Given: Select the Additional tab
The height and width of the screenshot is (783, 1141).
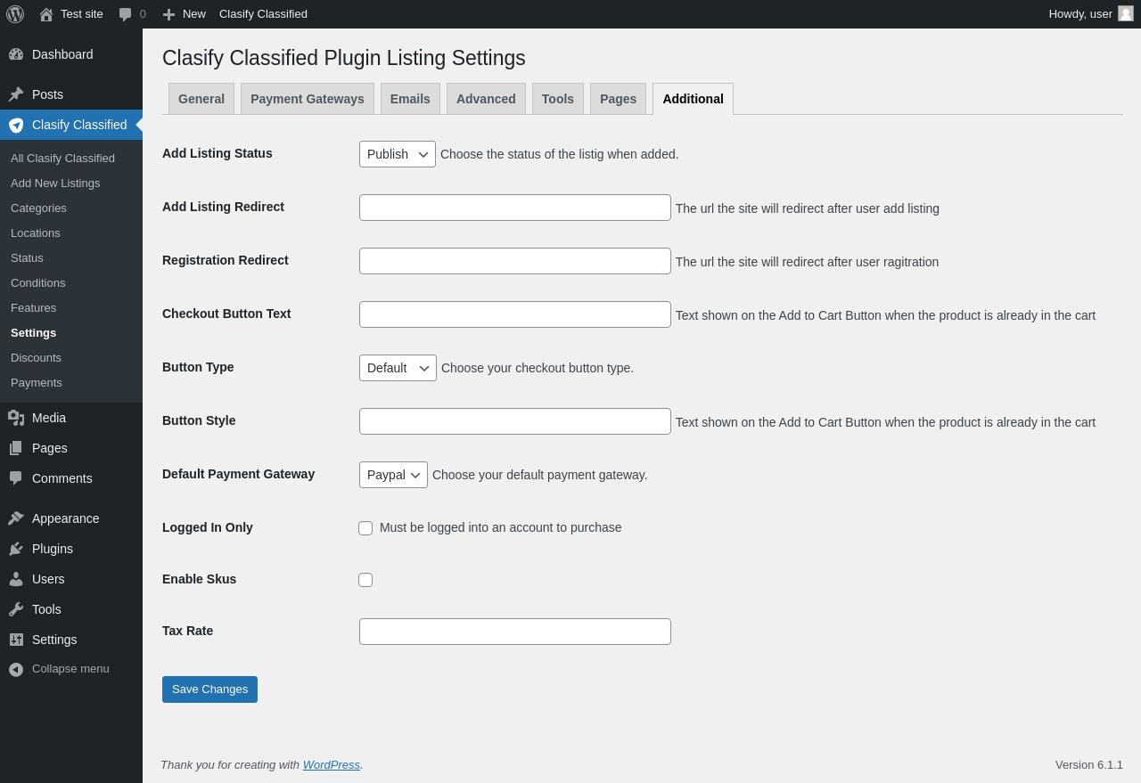Looking at the screenshot, I should point(693,99).
